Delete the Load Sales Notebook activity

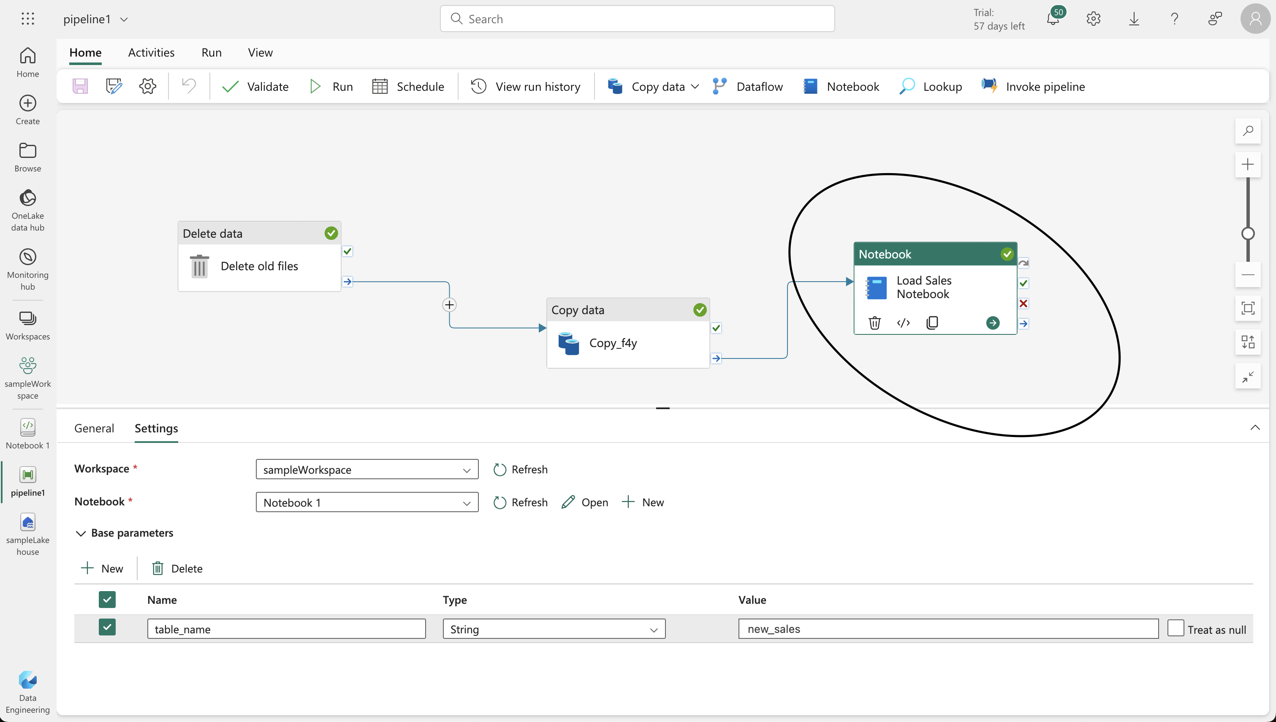tap(874, 323)
